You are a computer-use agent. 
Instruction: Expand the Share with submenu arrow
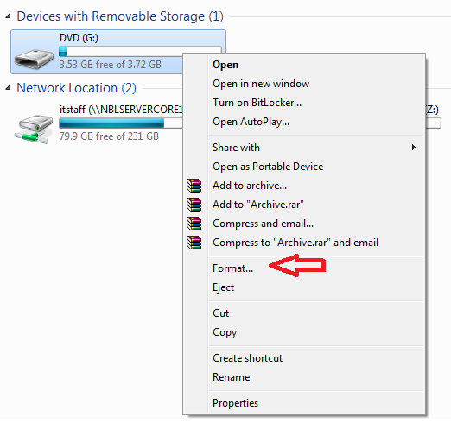[414, 148]
